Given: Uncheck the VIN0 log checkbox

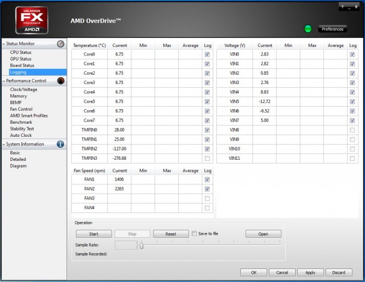Looking at the screenshot, I should tap(352, 54).
